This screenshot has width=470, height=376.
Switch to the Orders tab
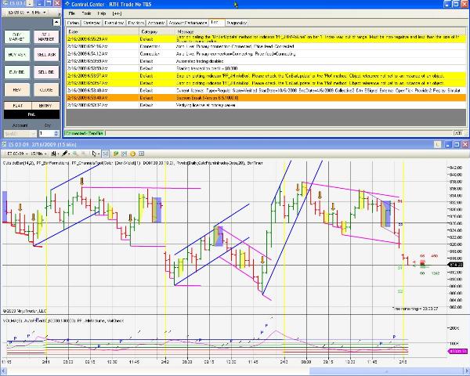pos(73,23)
